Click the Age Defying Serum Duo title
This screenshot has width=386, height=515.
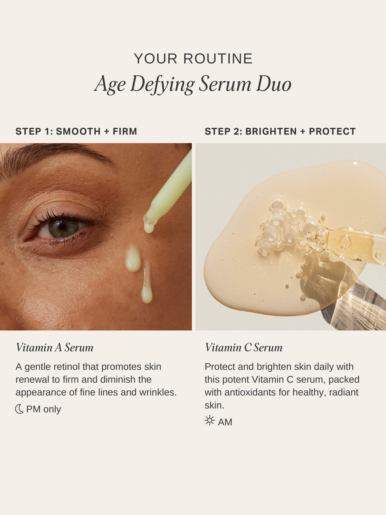point(193,84)
